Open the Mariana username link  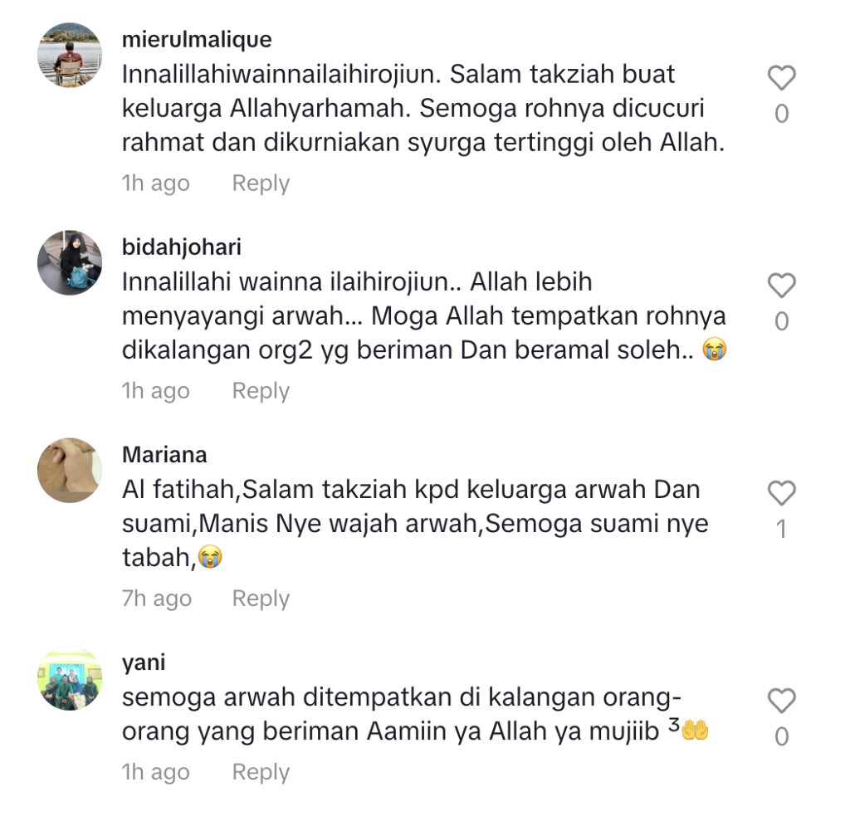point(164,455)
